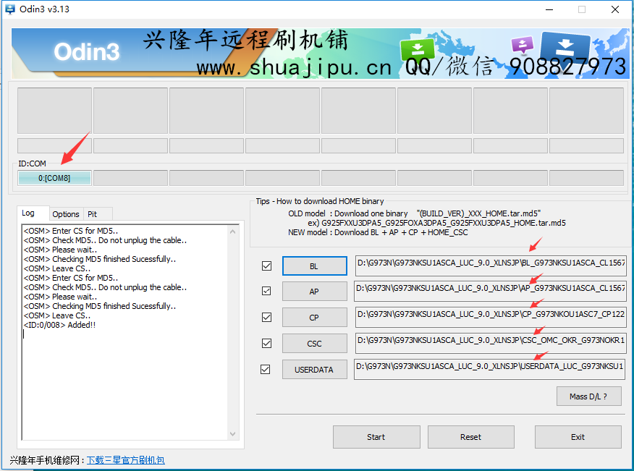634x471 pixels.
Task: Open the Options tab
Action: 66,214
